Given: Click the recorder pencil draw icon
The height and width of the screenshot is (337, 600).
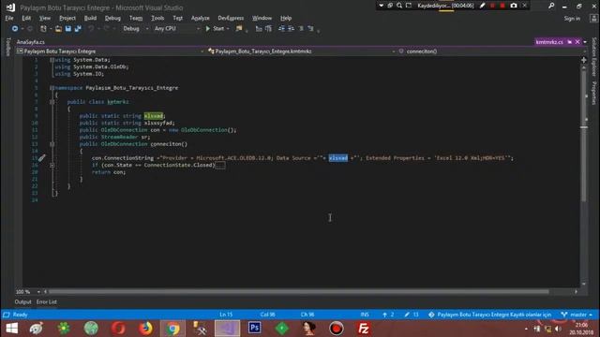Looking at the screenshot, I should pos(482,6).
